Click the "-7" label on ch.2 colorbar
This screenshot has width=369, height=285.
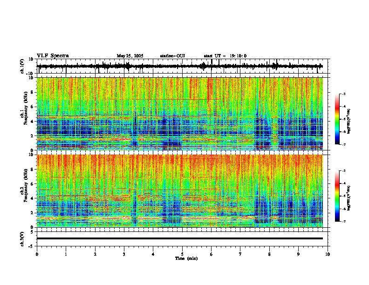click(344, 221)
